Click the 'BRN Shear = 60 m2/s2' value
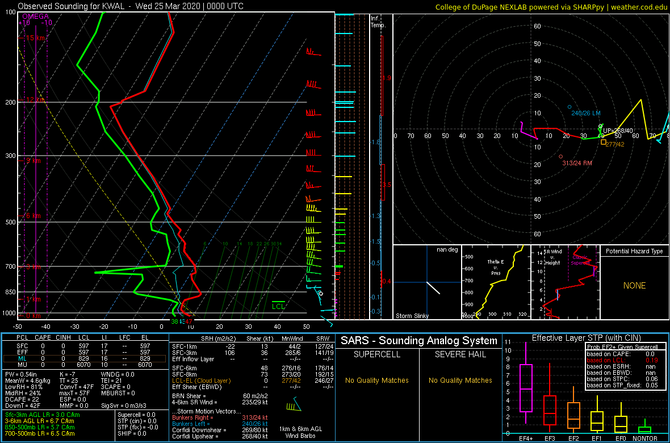Image resolution: width=670 pixels, height=443 pixels. (x=220, y=395)
